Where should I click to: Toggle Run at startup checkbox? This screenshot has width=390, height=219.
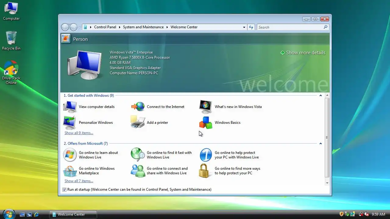(x=64, y=189)
